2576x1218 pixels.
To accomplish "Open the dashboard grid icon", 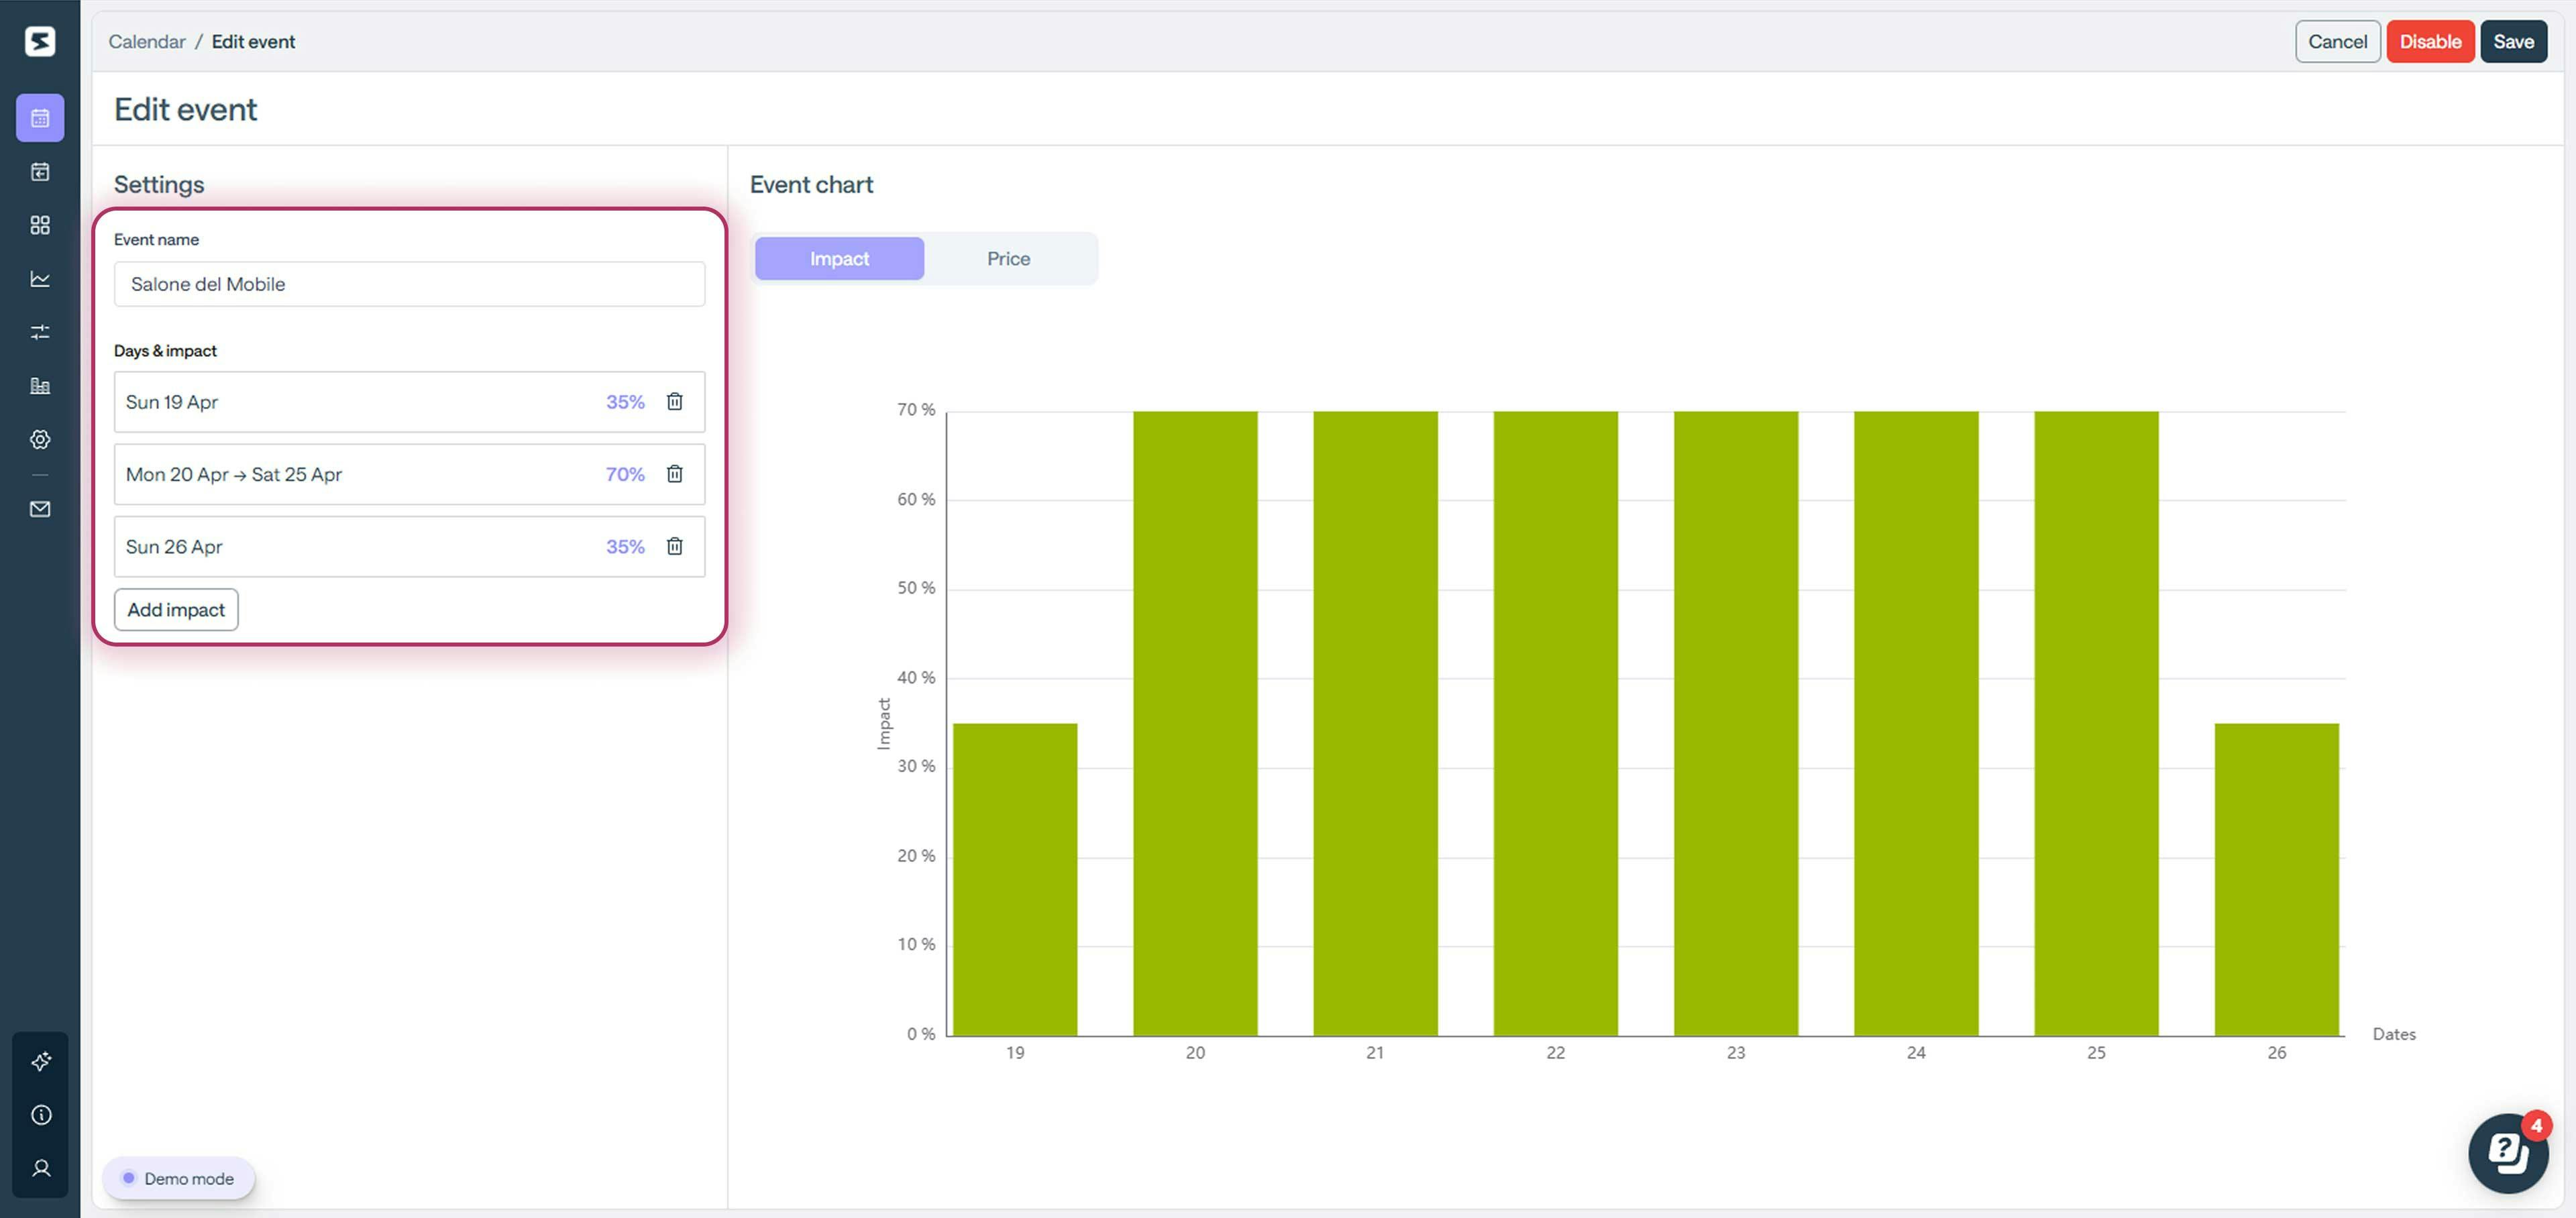I will [x=40, y=225].
